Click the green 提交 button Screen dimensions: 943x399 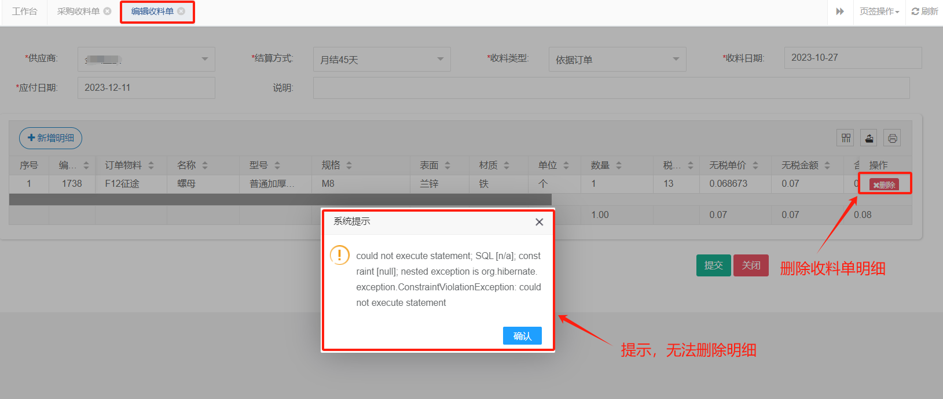click(713, 265)
